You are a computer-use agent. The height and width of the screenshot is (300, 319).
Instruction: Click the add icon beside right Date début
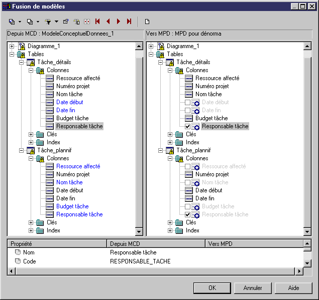click(x=196, y=103)
